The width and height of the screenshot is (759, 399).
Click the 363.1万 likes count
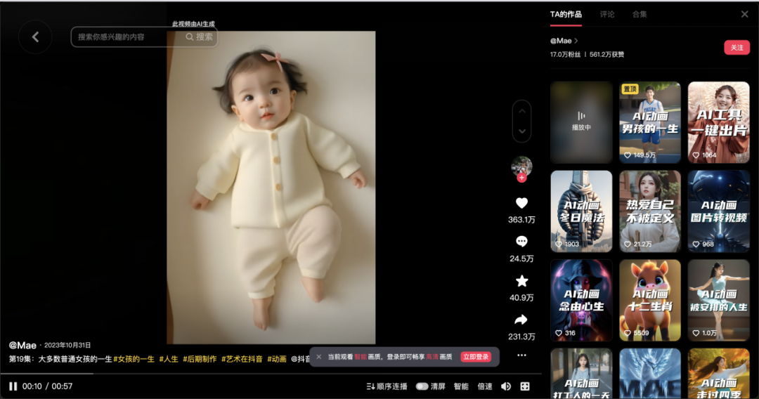click(x=521, y=220)
